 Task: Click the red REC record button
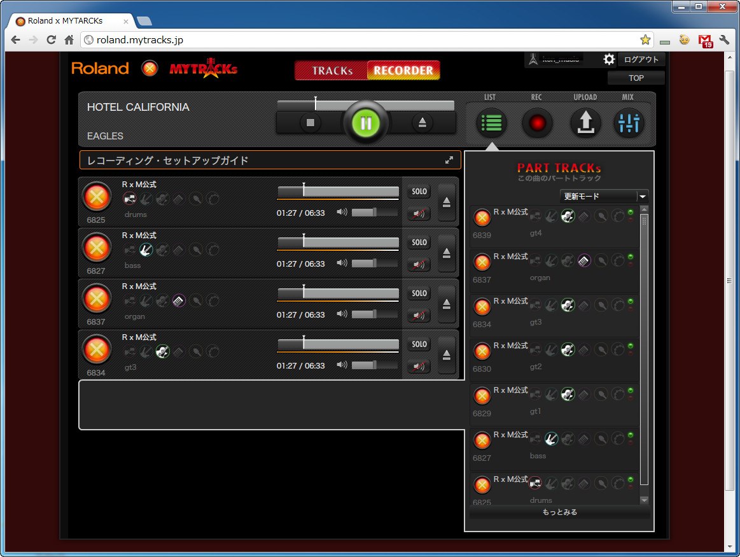point(537,123)
